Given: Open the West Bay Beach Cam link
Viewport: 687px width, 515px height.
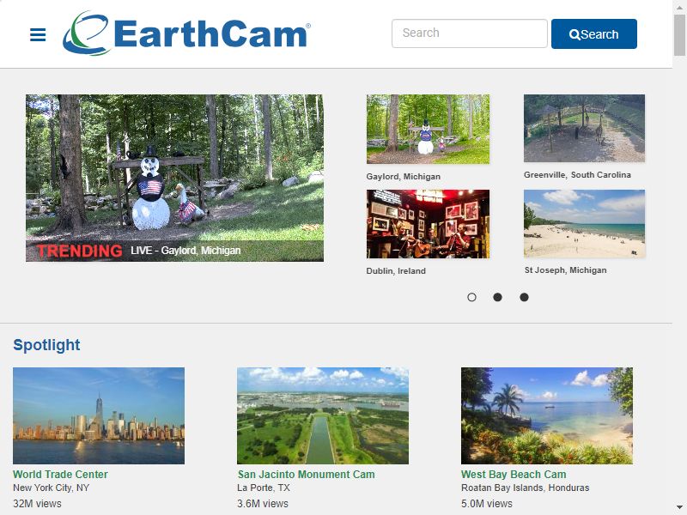Looking at the screenshot, I should click(514, 475).
